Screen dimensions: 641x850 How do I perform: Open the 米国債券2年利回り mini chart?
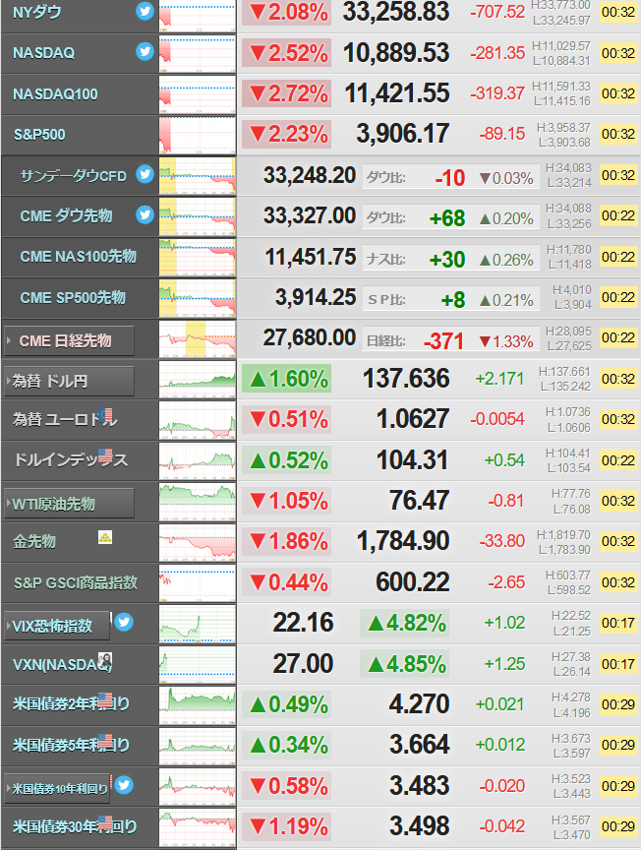(198, 704)
